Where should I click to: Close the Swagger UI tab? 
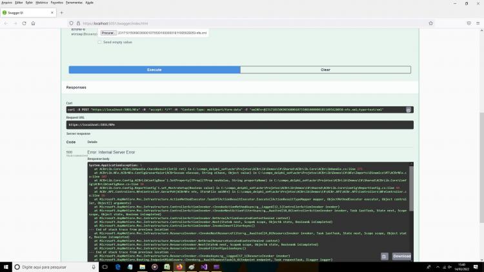pyautogui.click(x=52, y=13)
